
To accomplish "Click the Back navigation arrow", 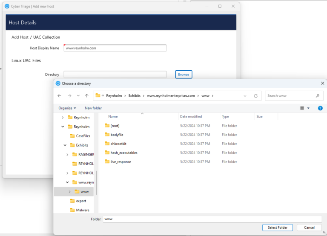I will click(x=59, y=96).
